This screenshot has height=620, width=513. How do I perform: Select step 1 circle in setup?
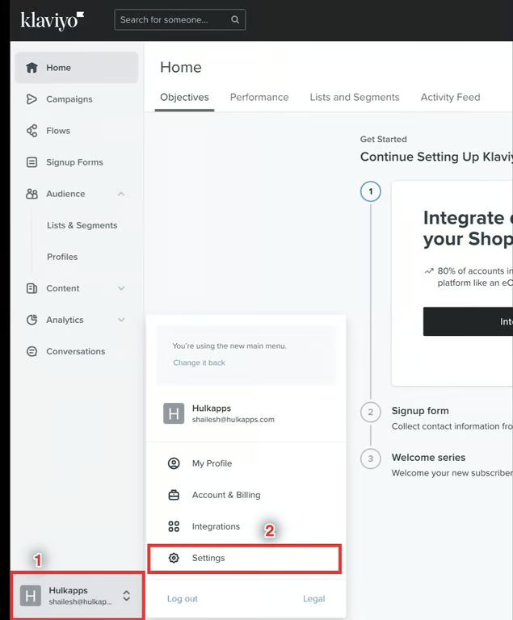[371, 191]
